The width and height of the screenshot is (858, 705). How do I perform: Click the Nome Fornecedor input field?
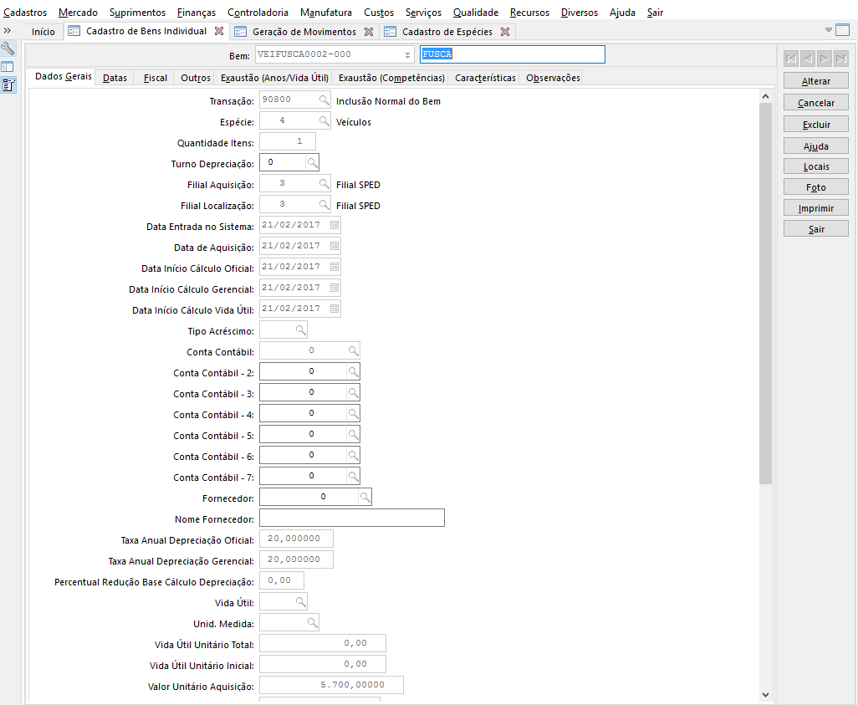[x=352, y=518]
